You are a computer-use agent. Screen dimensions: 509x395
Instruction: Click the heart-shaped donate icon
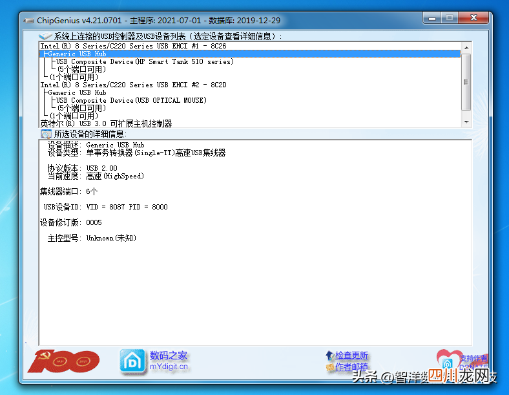coord(450,359)
